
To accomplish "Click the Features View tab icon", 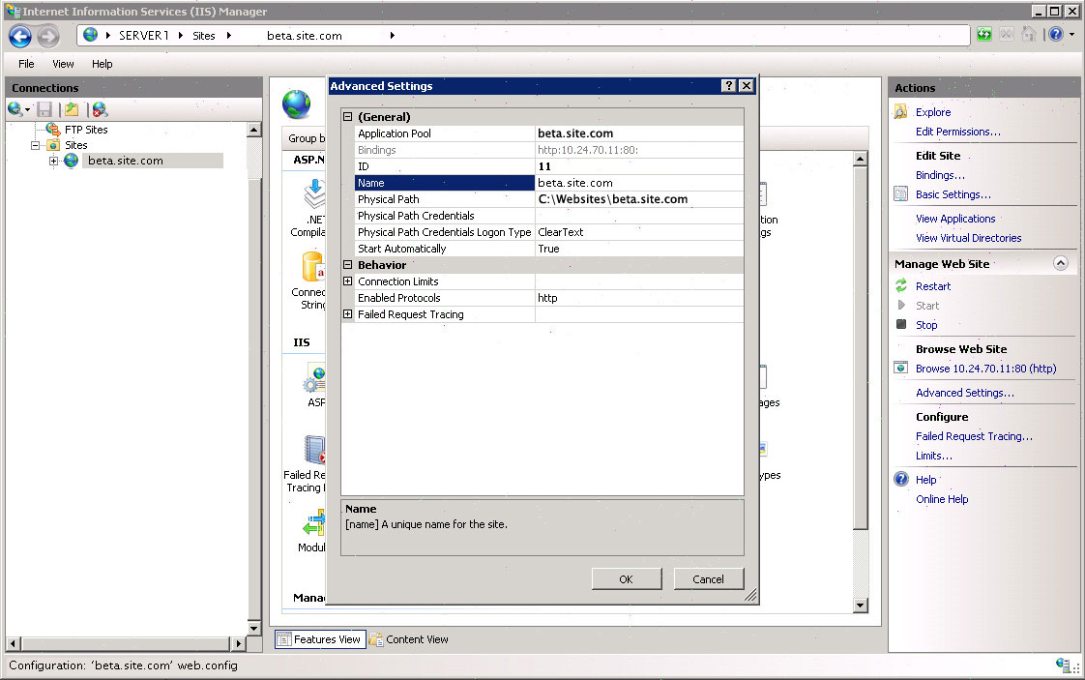I will point(283,639).
